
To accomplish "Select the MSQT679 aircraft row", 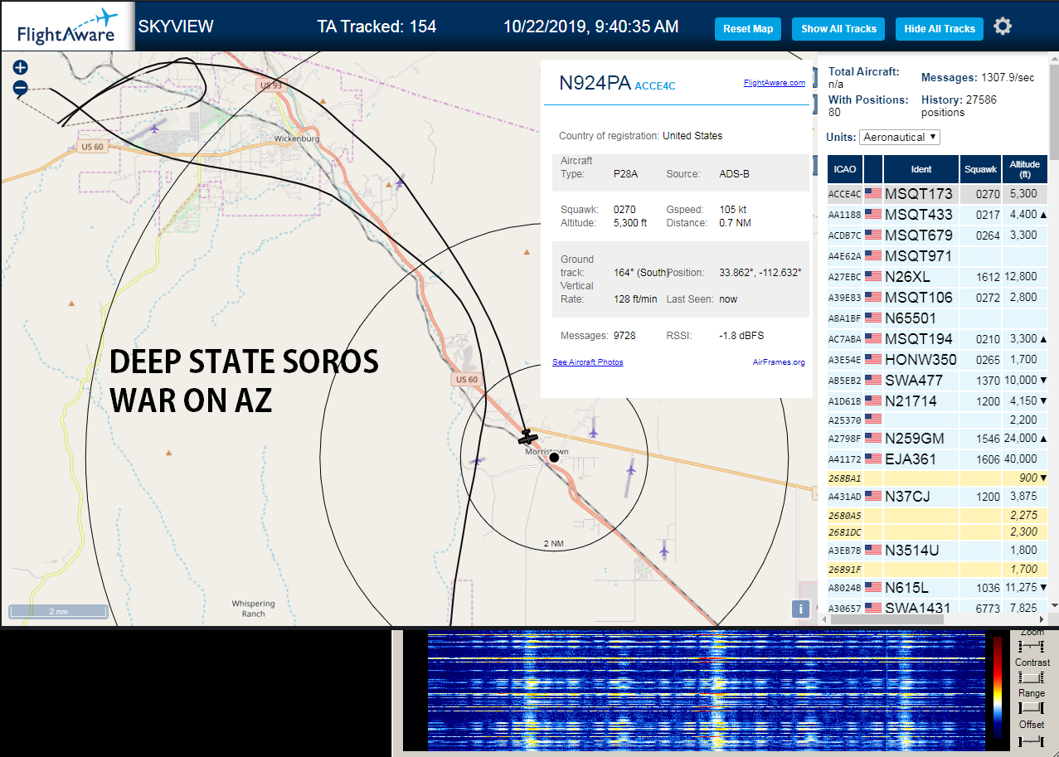I will [x=938, y=235].
